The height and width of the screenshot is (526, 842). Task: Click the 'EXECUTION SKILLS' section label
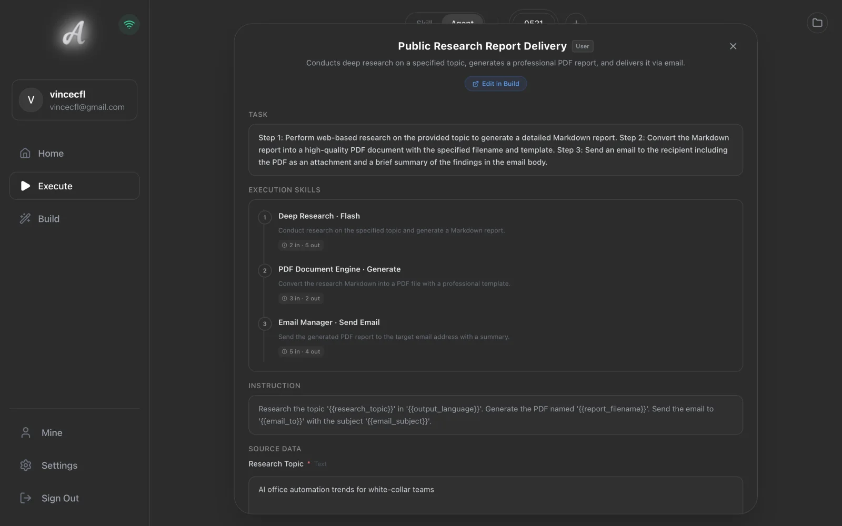pos(284,190)
